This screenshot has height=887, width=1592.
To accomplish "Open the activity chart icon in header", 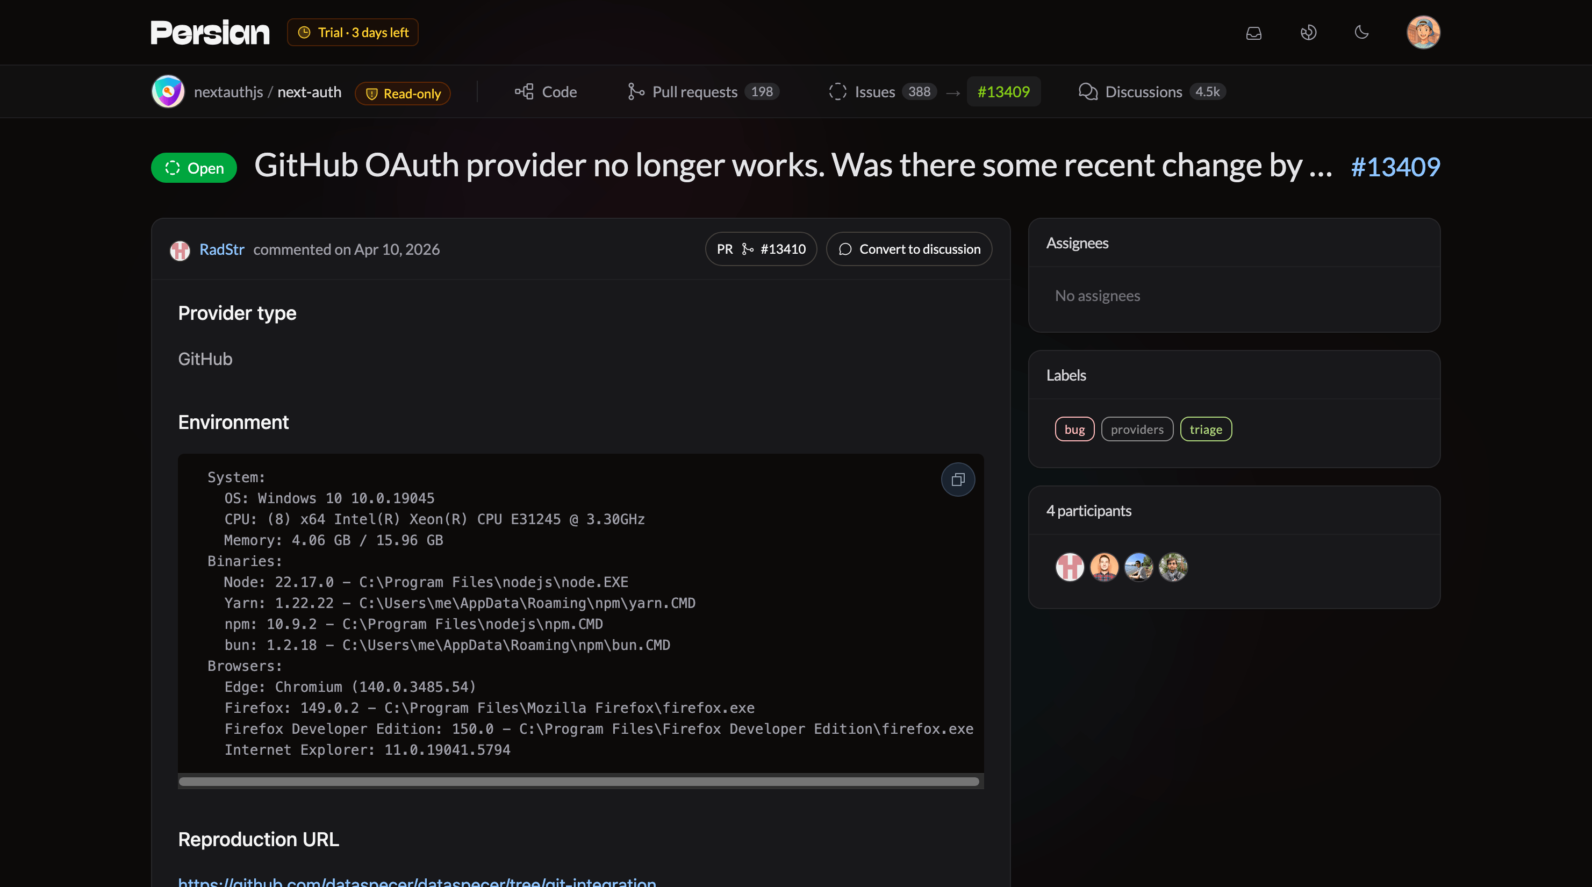I will 1308,33.
